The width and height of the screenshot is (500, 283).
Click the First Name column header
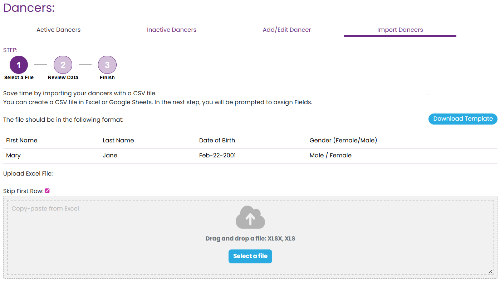[x=22, y=141]
